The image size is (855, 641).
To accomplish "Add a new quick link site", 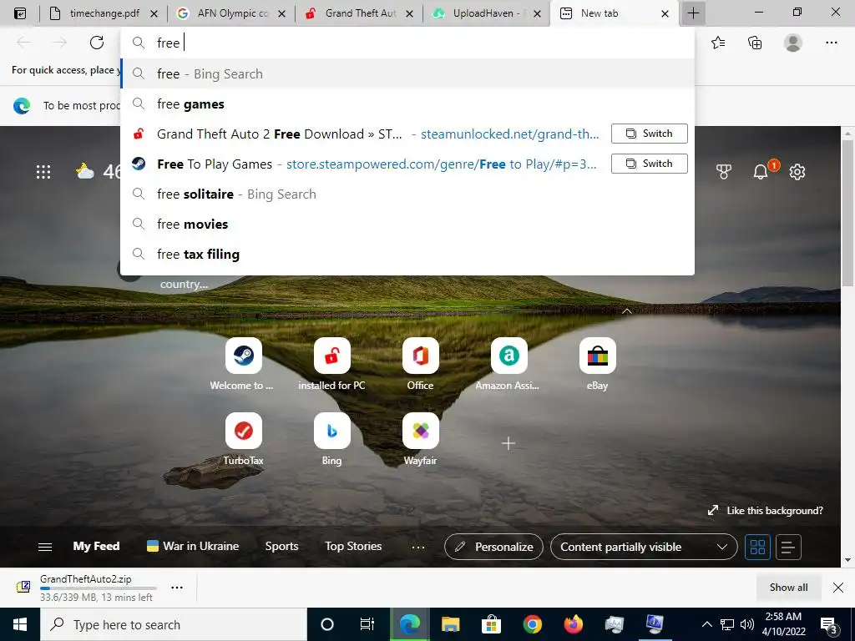I will pyautogui.click(x=508, y=443).
